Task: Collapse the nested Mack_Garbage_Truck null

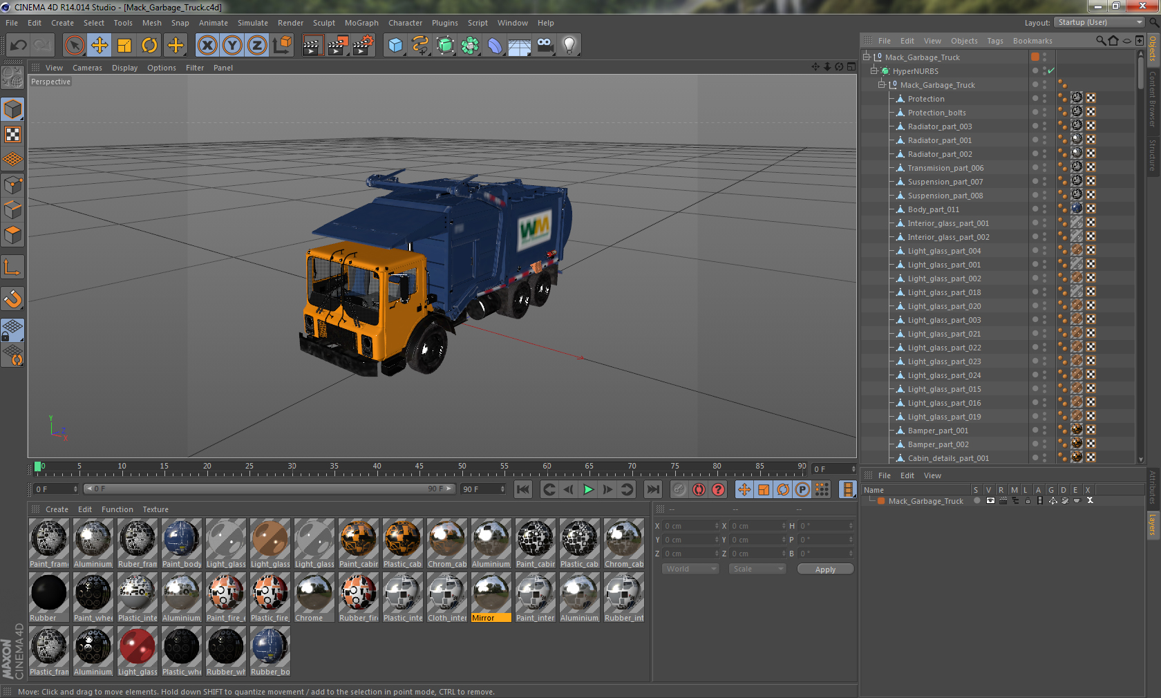Action: coord(881,84)
